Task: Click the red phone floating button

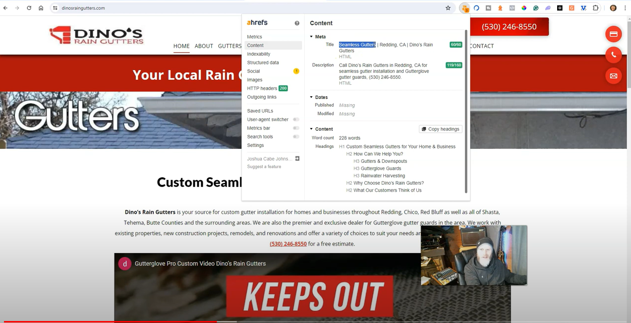Action: click(613, 55)
